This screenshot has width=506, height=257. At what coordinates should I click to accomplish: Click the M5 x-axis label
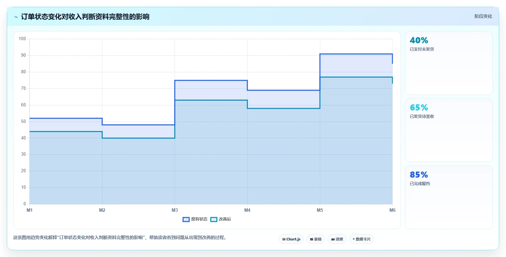(320, 210)
